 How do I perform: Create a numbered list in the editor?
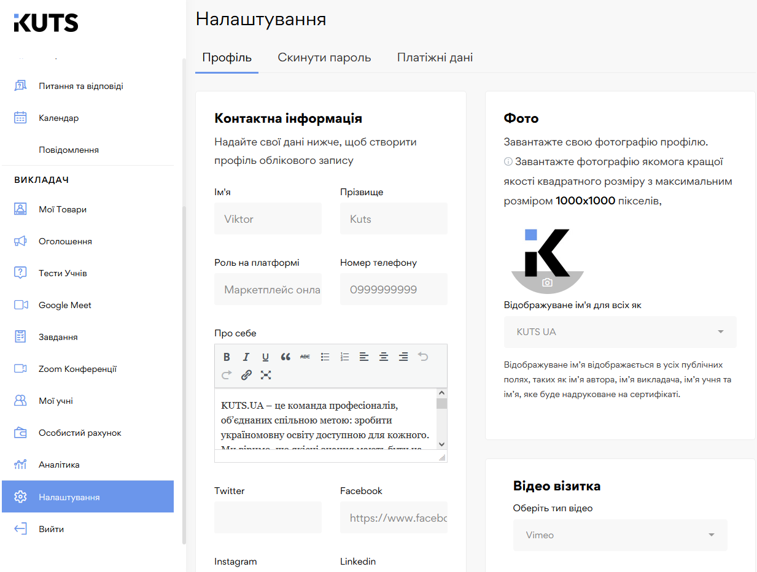click(344, 357)
